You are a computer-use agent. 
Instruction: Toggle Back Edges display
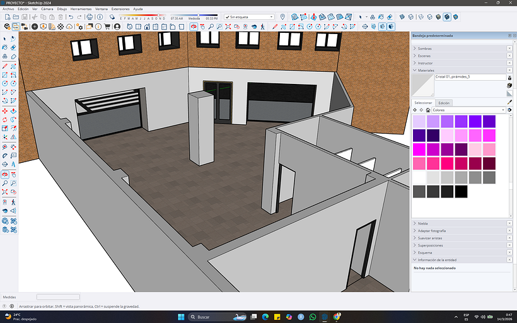click(411, 17)
